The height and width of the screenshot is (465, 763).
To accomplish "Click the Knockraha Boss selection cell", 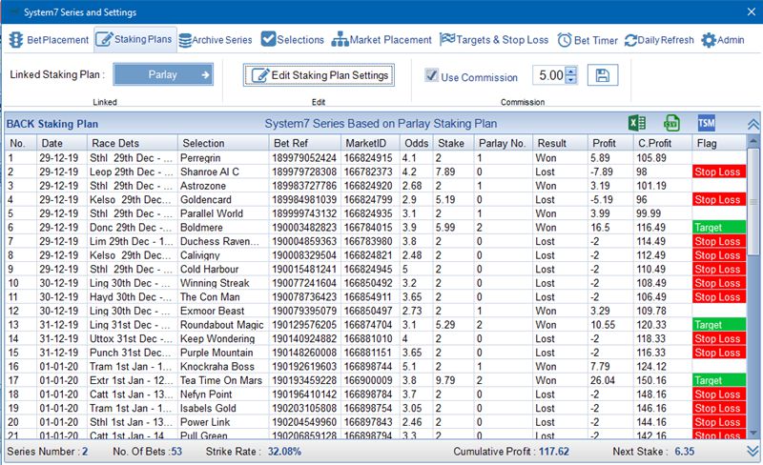I will [223, 366].
